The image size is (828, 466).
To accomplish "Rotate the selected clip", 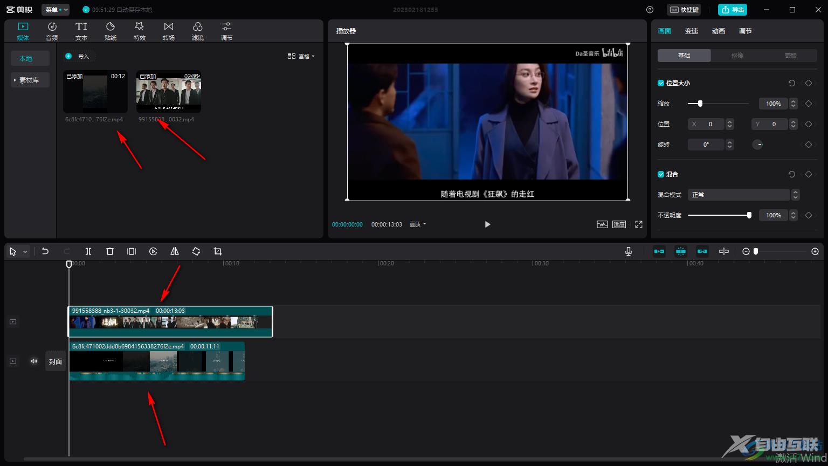I will tap(196, 251).
